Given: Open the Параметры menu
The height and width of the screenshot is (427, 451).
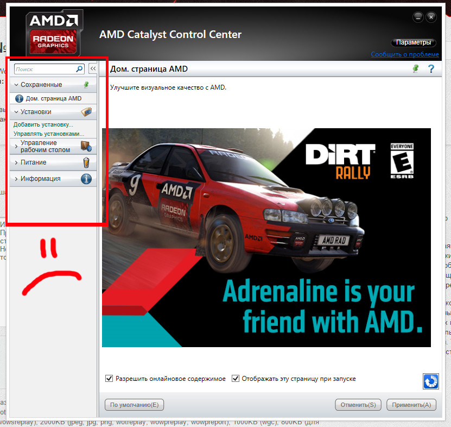Looking at the screenshot, I should tap(414, 42).
